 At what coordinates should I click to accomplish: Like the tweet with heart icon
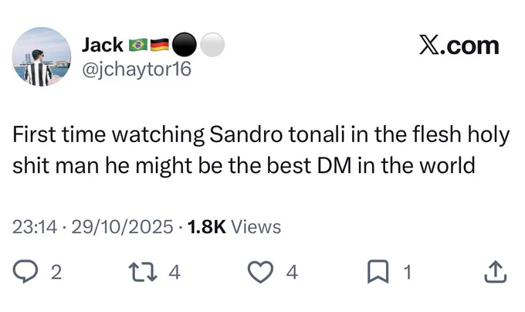(x=260, y=272)
